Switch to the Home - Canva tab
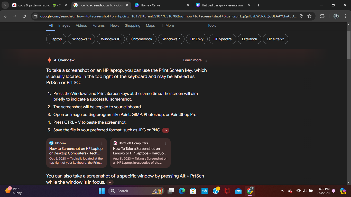The width and height of the screenshot is (351, 197). point(162,5)
